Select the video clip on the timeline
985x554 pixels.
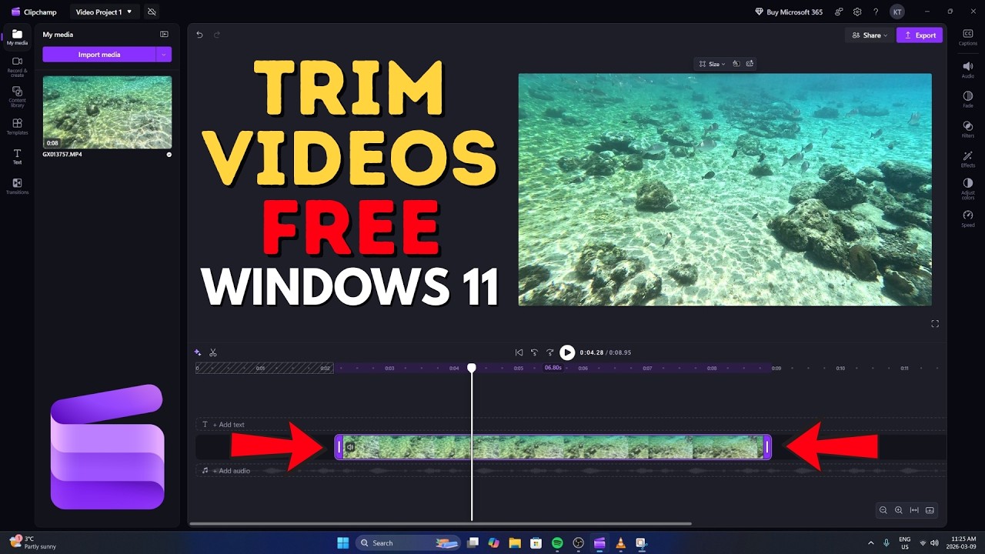(x=553, y=447)
